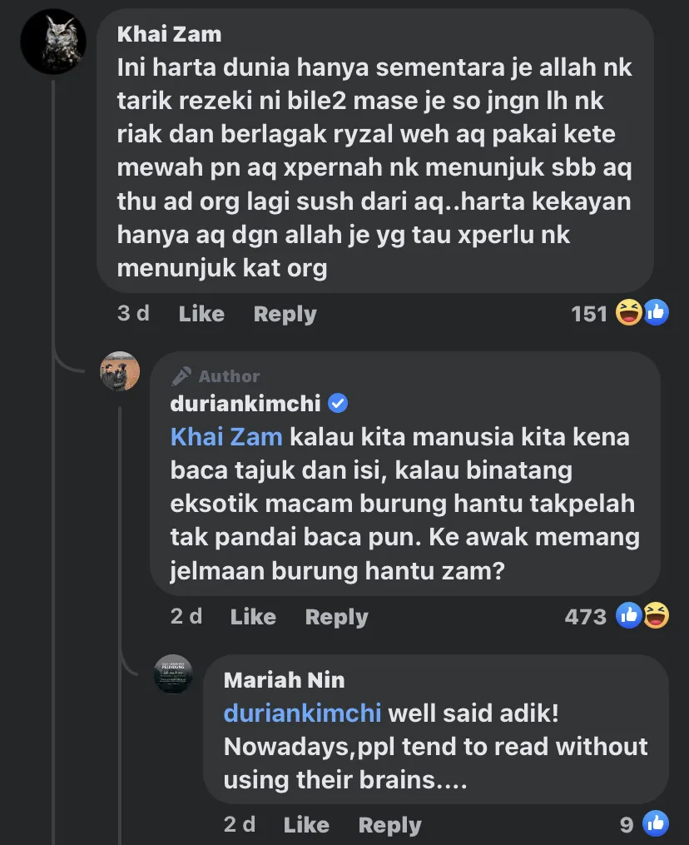The height and width of the screenshot is (845, 689).
Task: Open Mariah Nin's profile picture
Action: pyautogui.click(x=173, y=674)
